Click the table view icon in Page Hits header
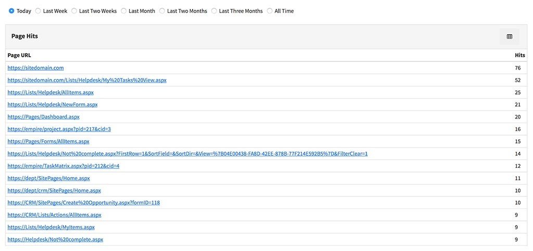The image size is (533, 251). tap(509, 36)
